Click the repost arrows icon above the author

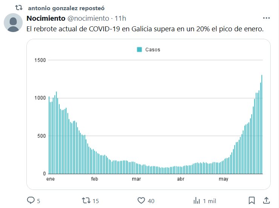18,8
